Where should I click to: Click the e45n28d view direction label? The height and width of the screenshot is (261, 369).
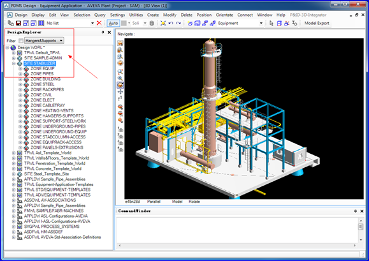point(133,202)
